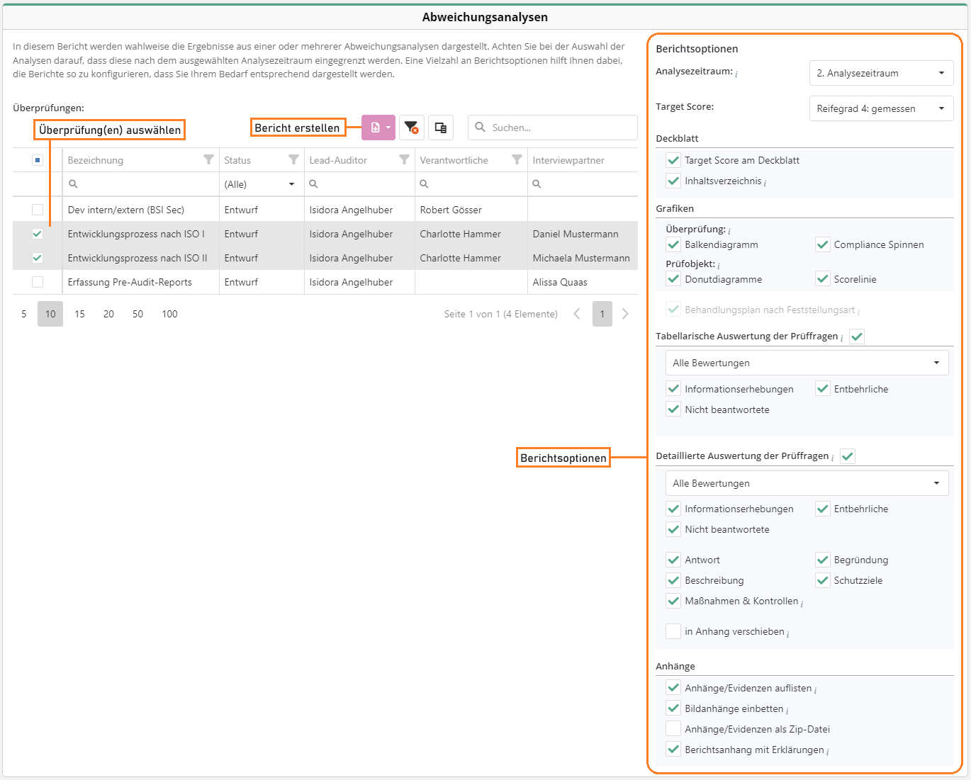Screen dimensions: 971x780
Task: Open the Analysezeitraum dropdown
Action: [x=881, y=73]
